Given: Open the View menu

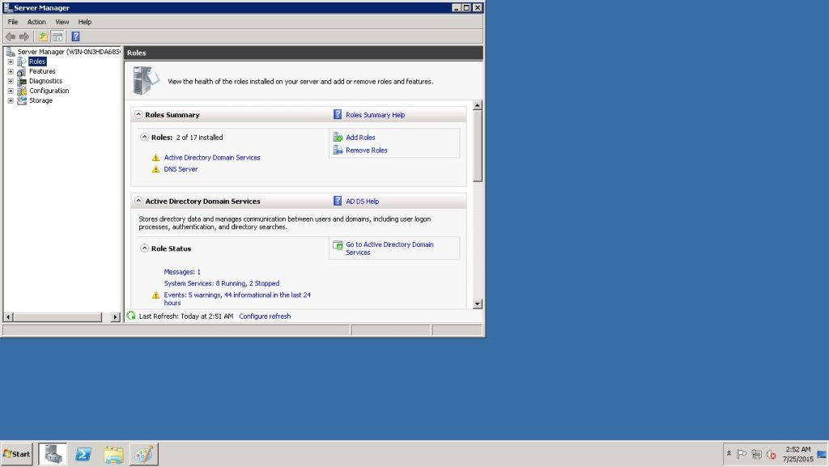Looking at the screenshot, I should 62,22.
